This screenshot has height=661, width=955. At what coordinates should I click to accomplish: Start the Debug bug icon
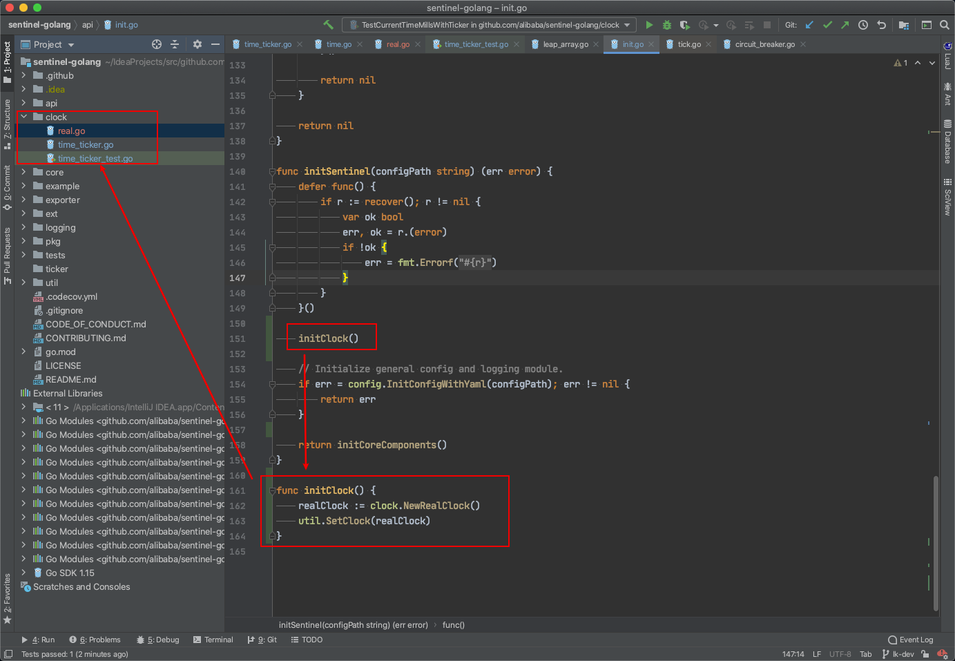[x=667, y=25]
